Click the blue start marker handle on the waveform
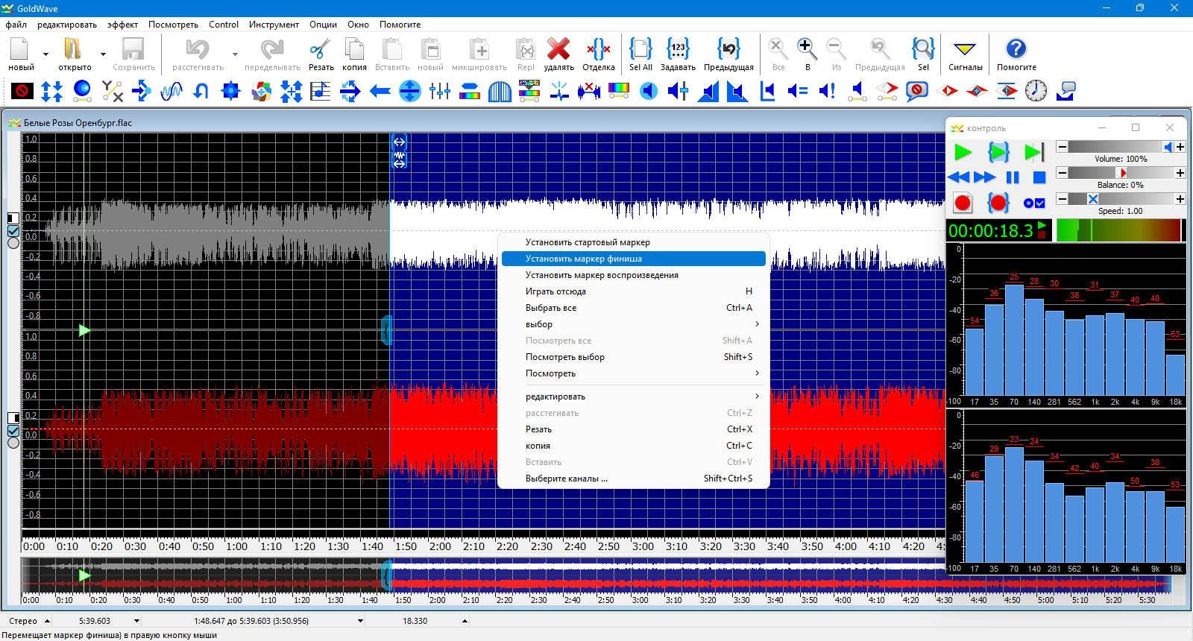 click(386, 330)
